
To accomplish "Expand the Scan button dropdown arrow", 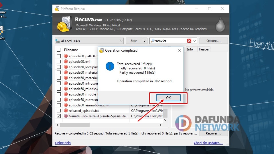I will 145,41.
